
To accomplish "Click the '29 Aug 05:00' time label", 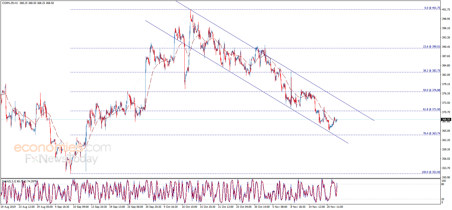I will [x=45, y=207].
